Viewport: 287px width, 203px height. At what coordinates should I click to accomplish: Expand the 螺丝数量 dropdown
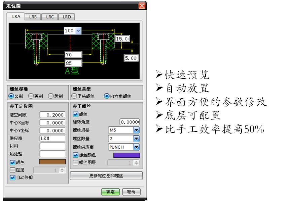(136, 138)
